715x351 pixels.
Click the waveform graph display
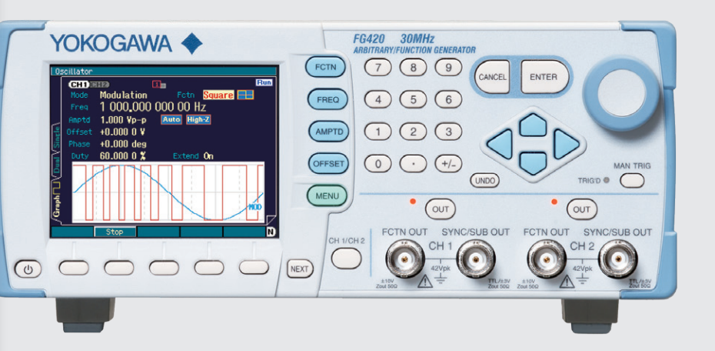coord(168,192)
